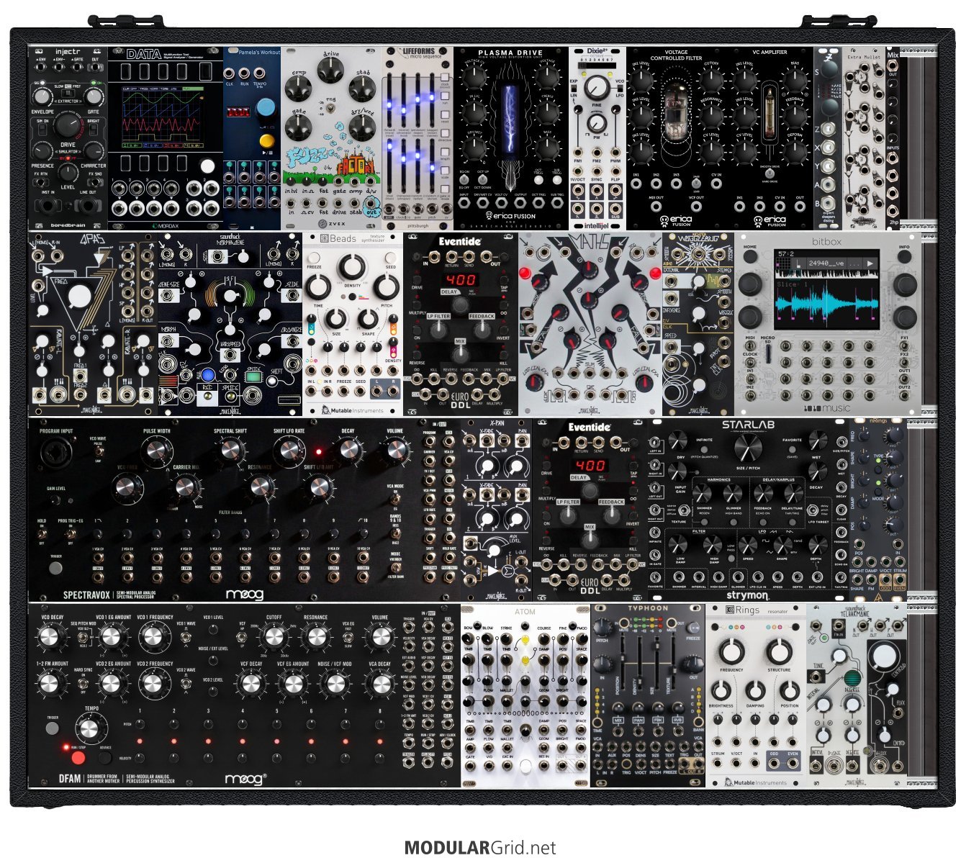This screenshot has width=961, height=863.
Task: Click the SIZE knob on Beads
Action: [336, 320]
